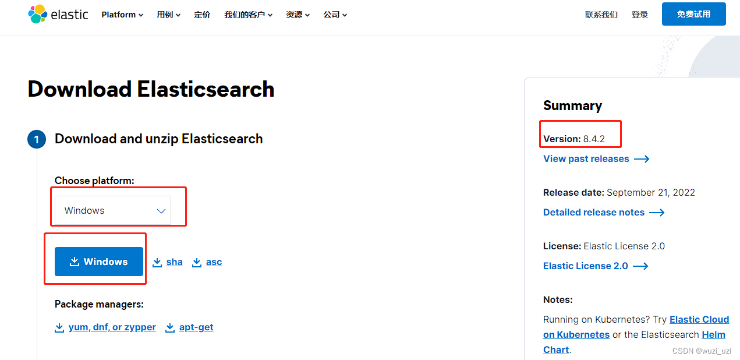
Task: Click the View past releases link
Action: click(x=586, y=158)
